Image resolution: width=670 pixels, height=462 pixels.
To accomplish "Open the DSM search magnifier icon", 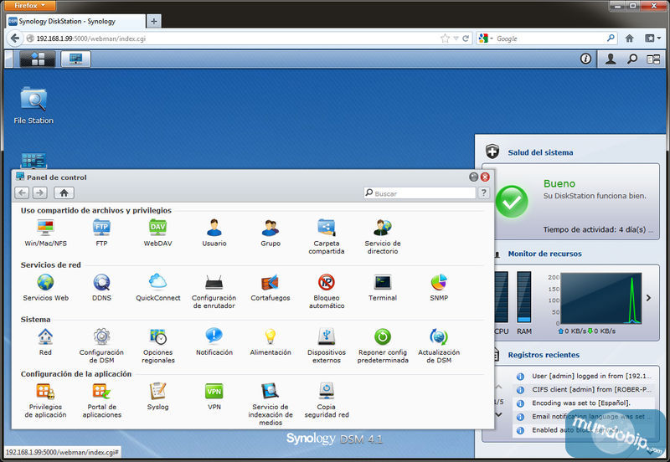I will pos(632,59).
